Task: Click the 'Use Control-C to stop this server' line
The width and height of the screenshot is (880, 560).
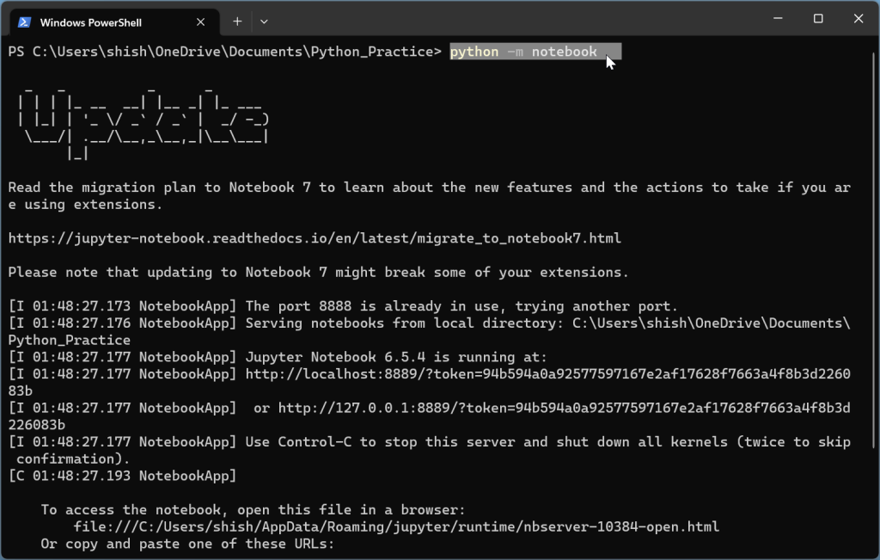Action: pyautogui.click(x=547, y=442)
